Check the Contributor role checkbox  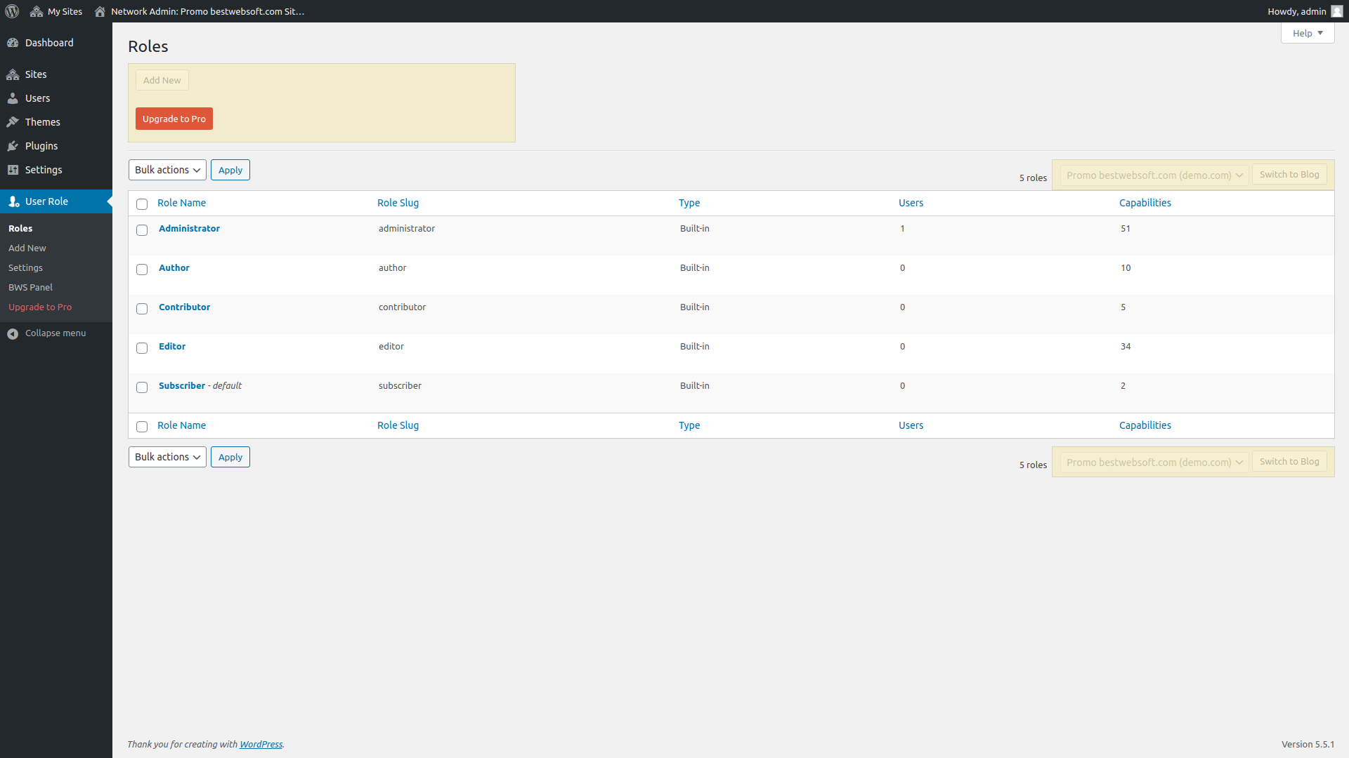[142, 309]
